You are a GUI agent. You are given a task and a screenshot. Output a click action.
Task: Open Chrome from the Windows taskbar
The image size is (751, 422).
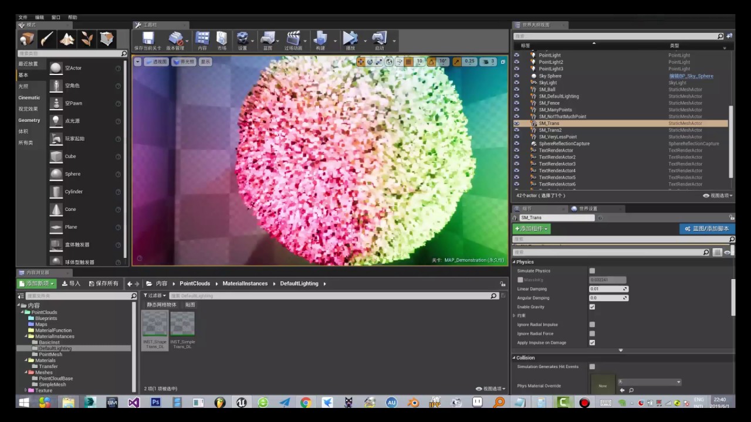click(306, 403)
